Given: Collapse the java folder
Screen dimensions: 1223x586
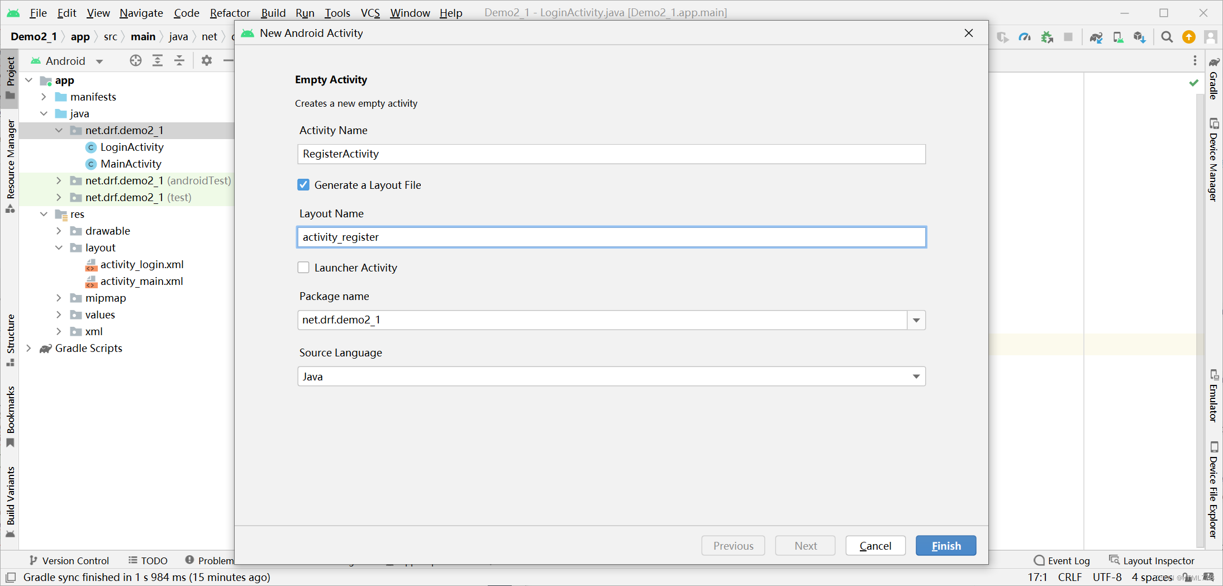Looking at the screenshot, I should (x=44, y=114).
